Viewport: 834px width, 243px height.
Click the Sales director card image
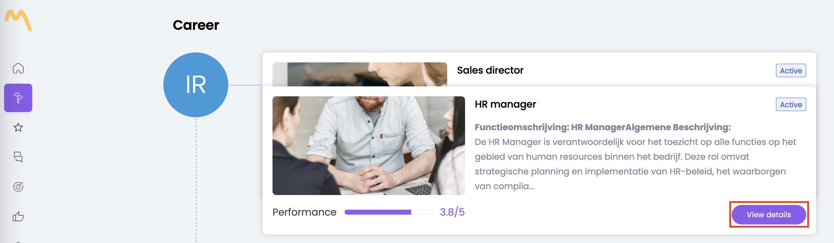(x=360, y=74)
